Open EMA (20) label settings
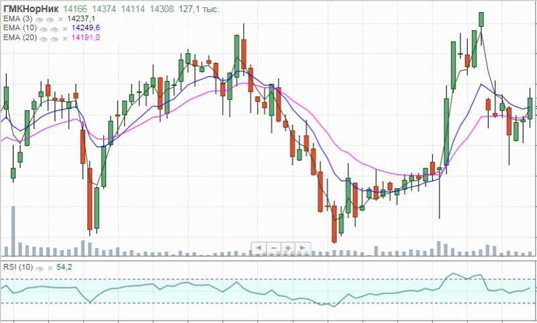This screenshot has height=323, width=537. 20,38
